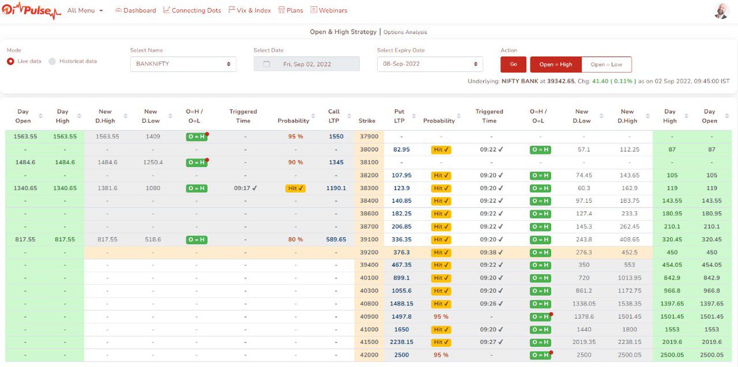Click call LTP value 1190.1
Image resolution: width=738 pixels, height=367 pixels.
coord(336,188)
